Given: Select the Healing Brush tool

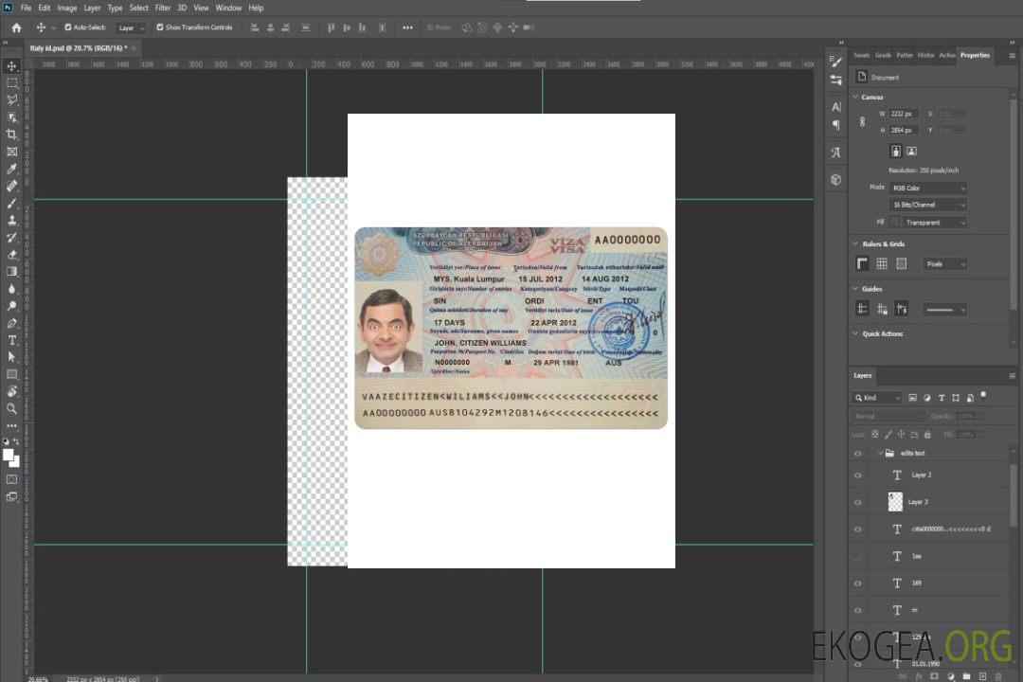Looking at the screenshot, I should (11, 186).
